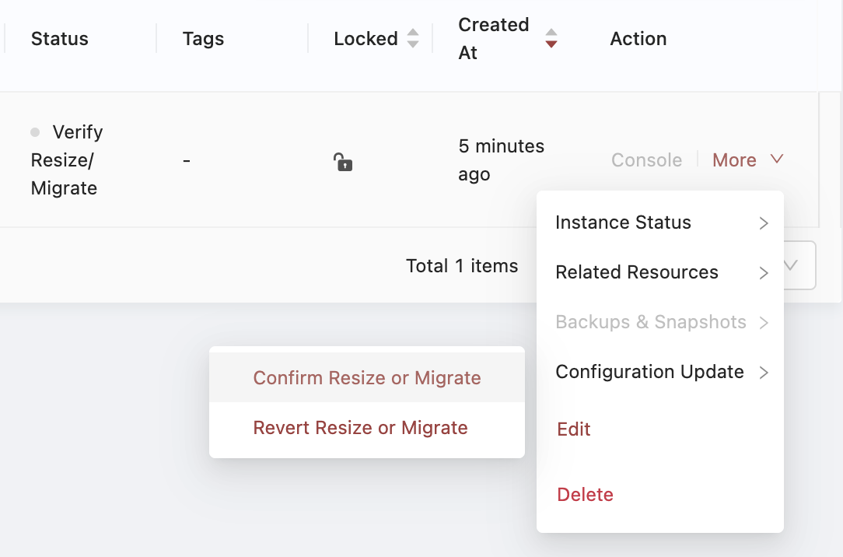Select Confirm Resize or Migrate

(367, 378)
